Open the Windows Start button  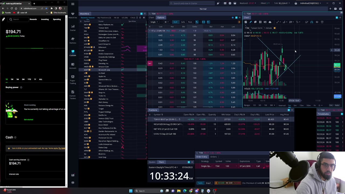131,191
